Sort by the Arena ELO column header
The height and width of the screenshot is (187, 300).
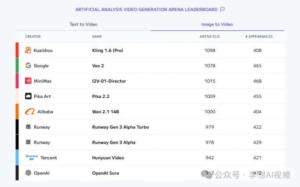(x=210, y=36)
